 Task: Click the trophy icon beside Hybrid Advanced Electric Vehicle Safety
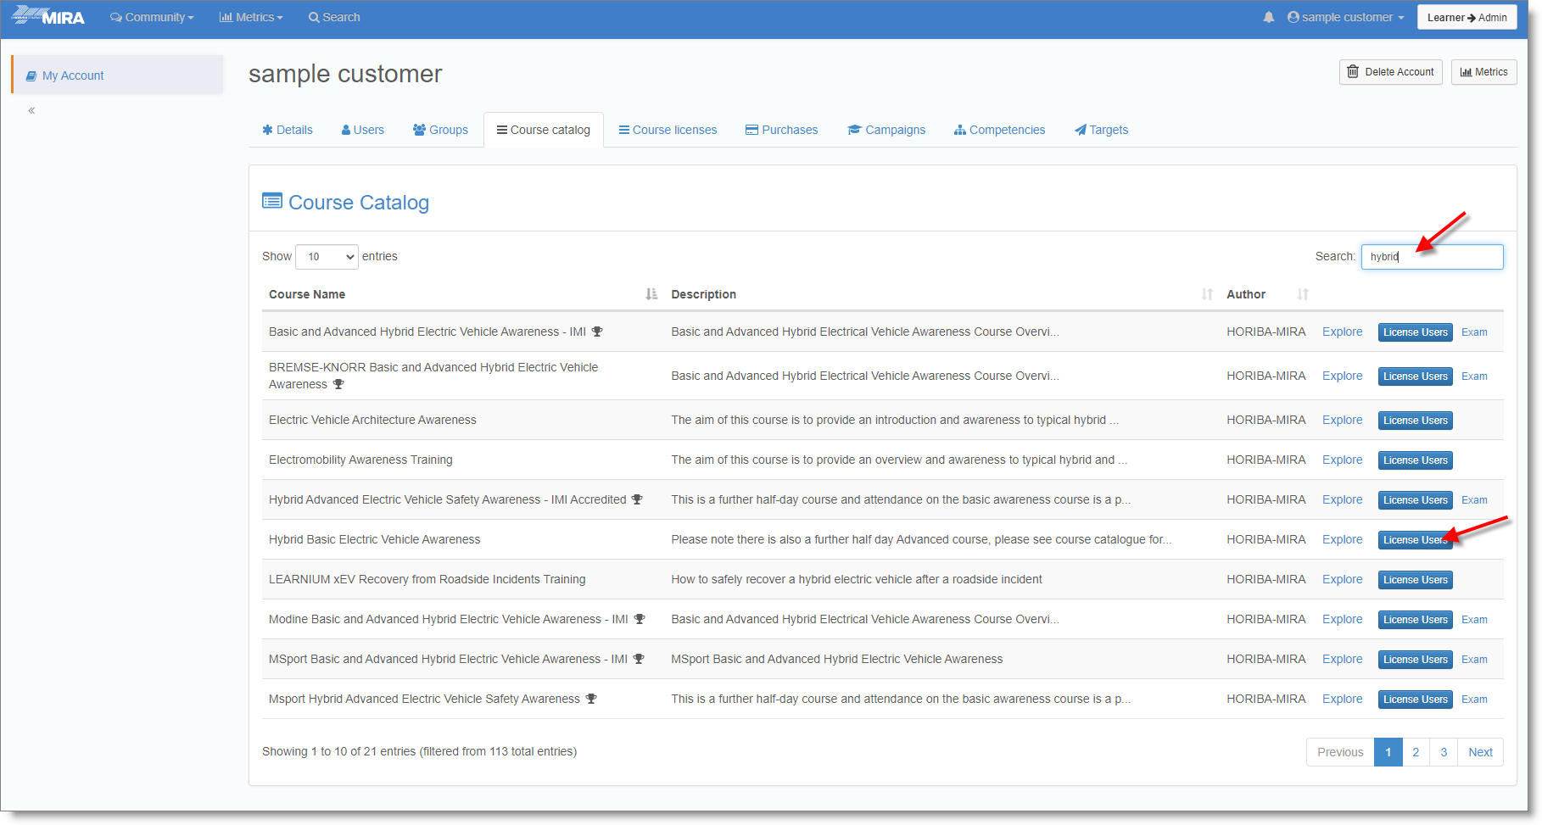click(637, 499)
